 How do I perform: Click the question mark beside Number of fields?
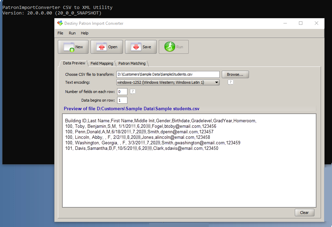133,91
